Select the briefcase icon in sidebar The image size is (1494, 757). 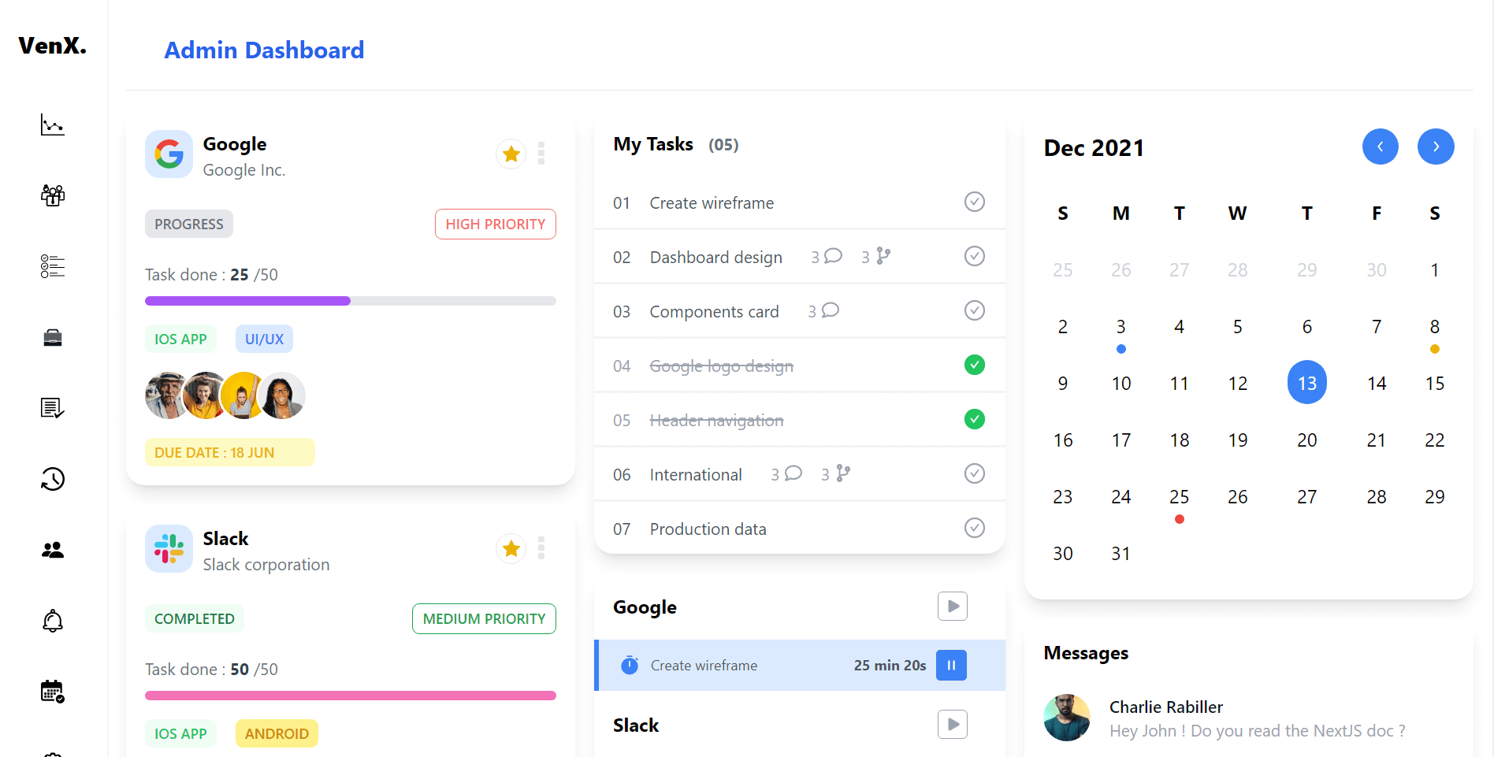pyautogui.click(x=53, y=338)
